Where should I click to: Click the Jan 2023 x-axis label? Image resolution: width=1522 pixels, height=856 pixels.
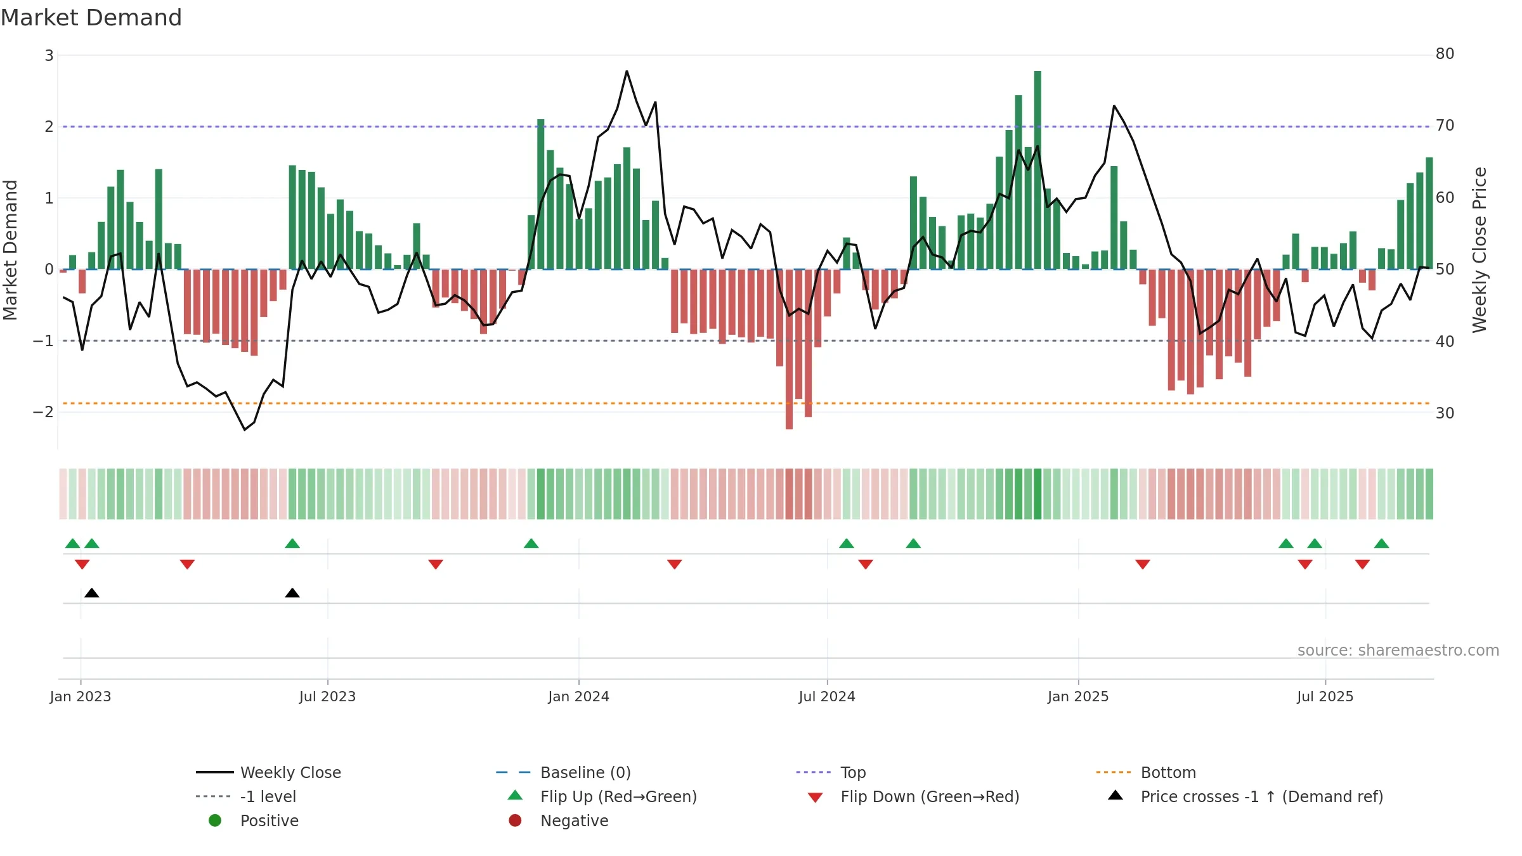point(81,697)
